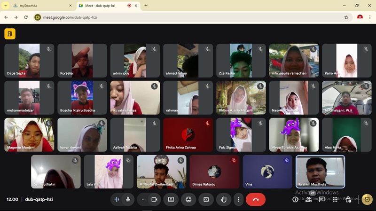376x211 pixels.
Task: Toggle the microphone mute button
Action: [x=127, y=199]
